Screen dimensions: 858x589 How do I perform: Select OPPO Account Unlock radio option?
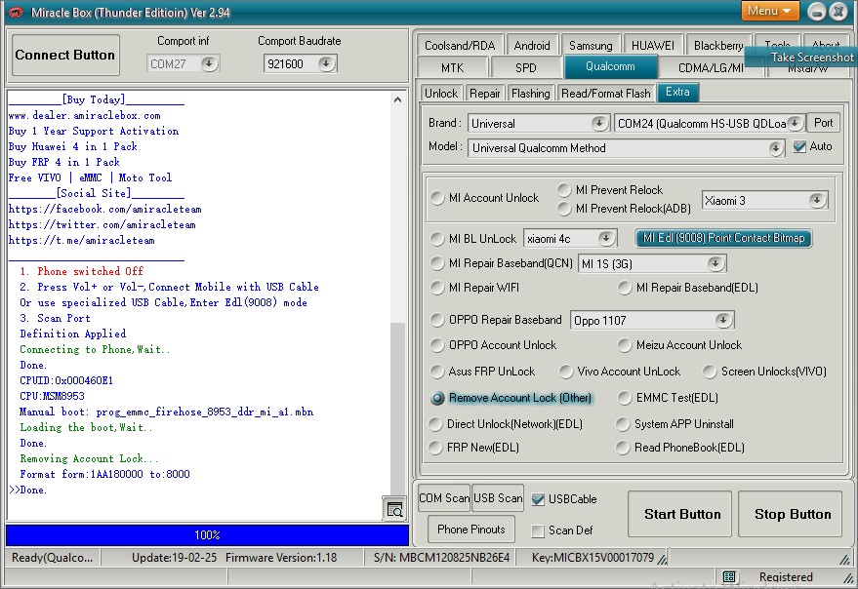437,345
